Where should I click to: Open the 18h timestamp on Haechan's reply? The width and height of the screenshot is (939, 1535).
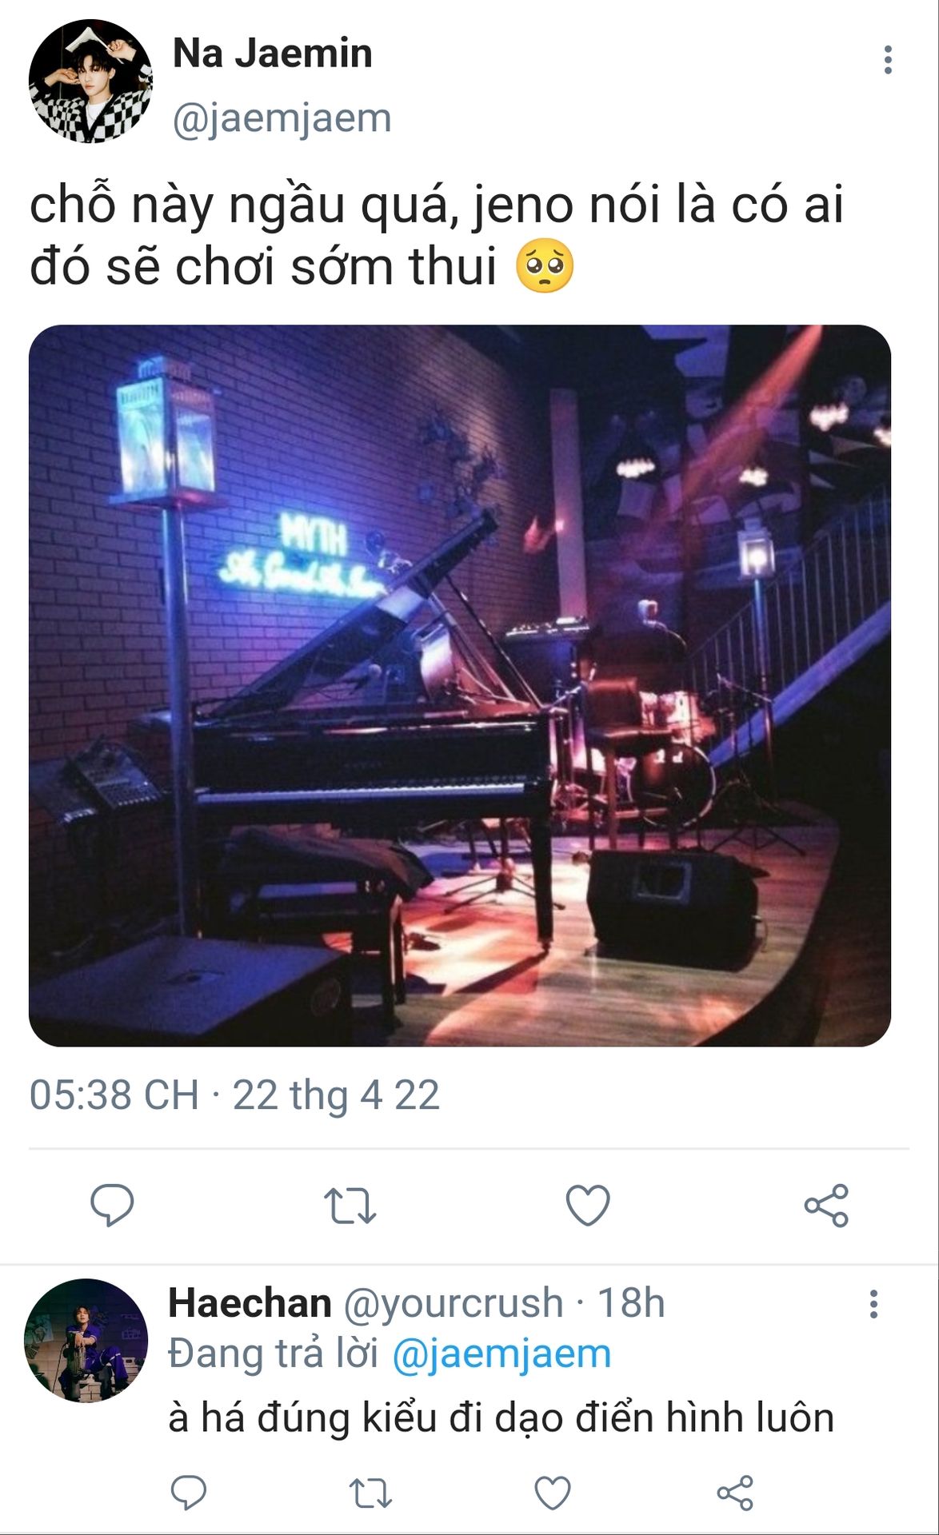[x=631, y=1303]
